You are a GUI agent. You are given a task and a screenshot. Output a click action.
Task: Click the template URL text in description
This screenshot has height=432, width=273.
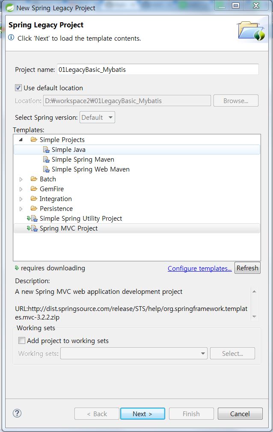(131, 313)
